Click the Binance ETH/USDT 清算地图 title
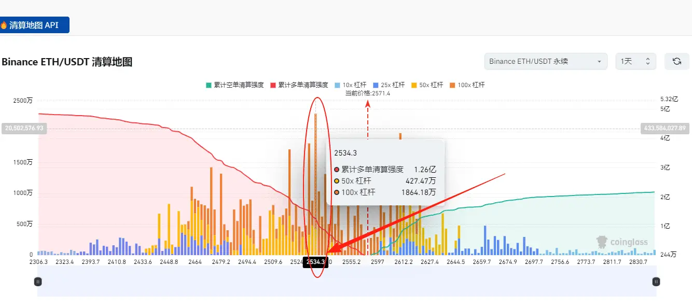Screen dimensions: 692x308 point(67,62)
